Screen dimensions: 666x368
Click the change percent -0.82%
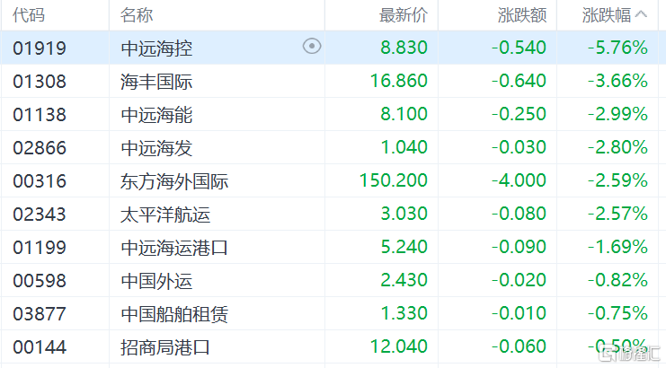pyautogui.click(x=617, y=280)
